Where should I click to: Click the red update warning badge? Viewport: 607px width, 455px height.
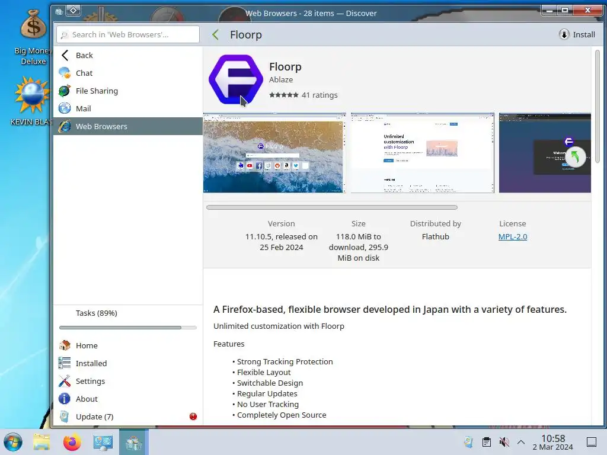coord(193,416)
